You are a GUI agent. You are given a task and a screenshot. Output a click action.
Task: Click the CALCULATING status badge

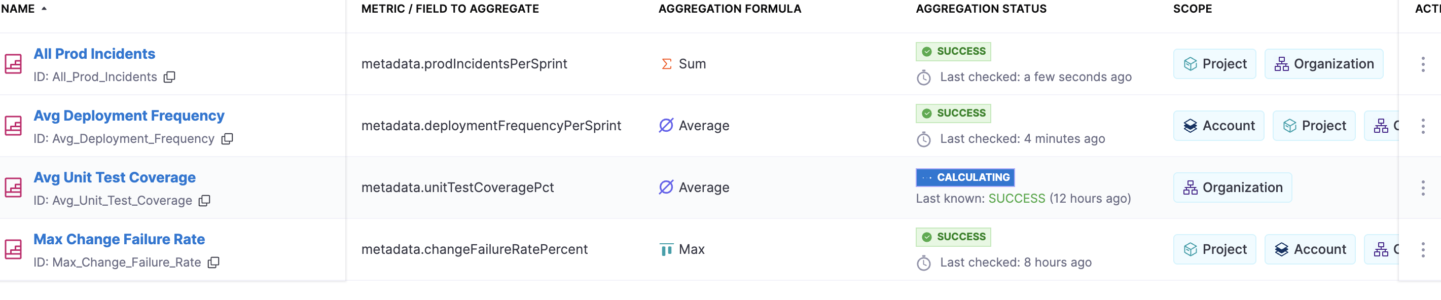[965, 178]
